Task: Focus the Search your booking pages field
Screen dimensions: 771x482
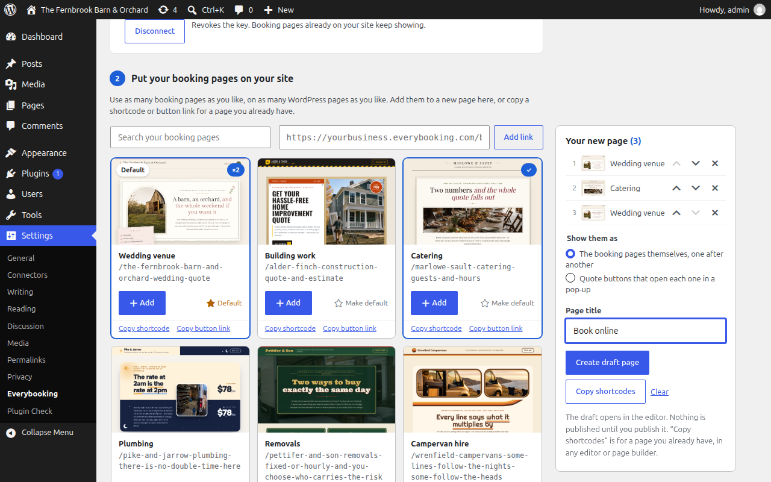Action: click(x=190, y=137)
